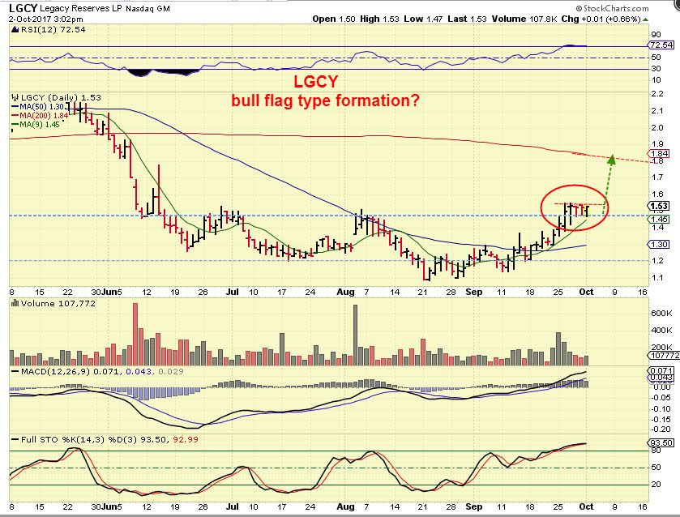Click the 'bull flag type formation?' annotation text

[325, 100]
